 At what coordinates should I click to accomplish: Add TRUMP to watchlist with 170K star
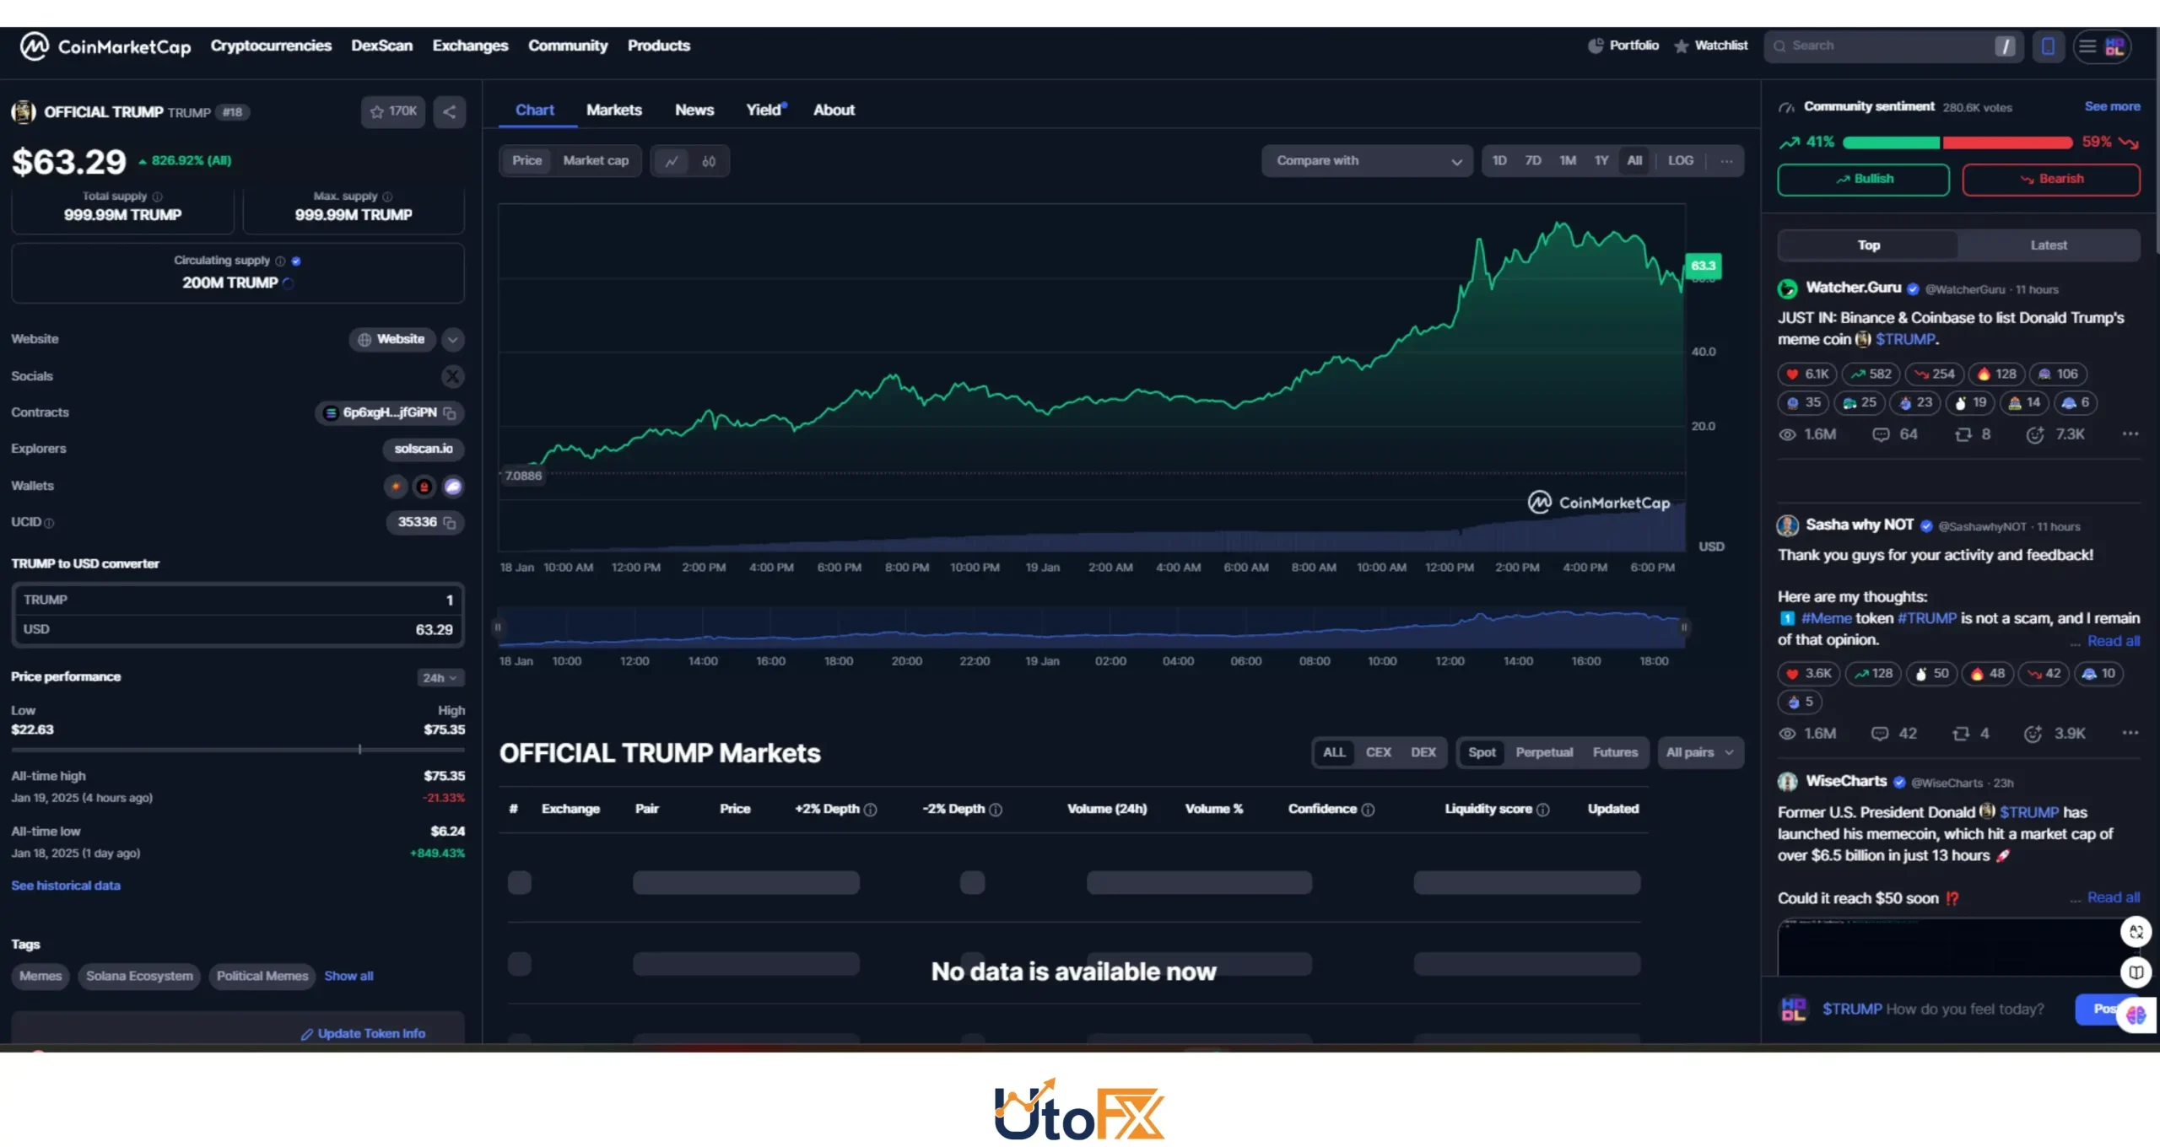click(393, 111)
